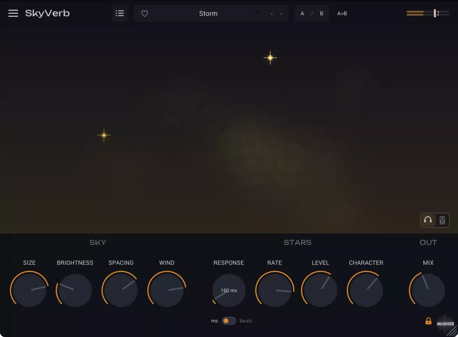The image size is (458, 337).
Task: Click the SKY section header
Action: 98,242
